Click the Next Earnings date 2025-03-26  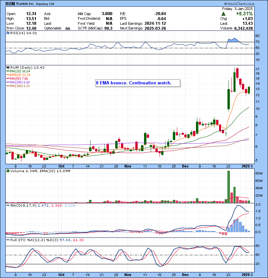[x=155, y=28]
